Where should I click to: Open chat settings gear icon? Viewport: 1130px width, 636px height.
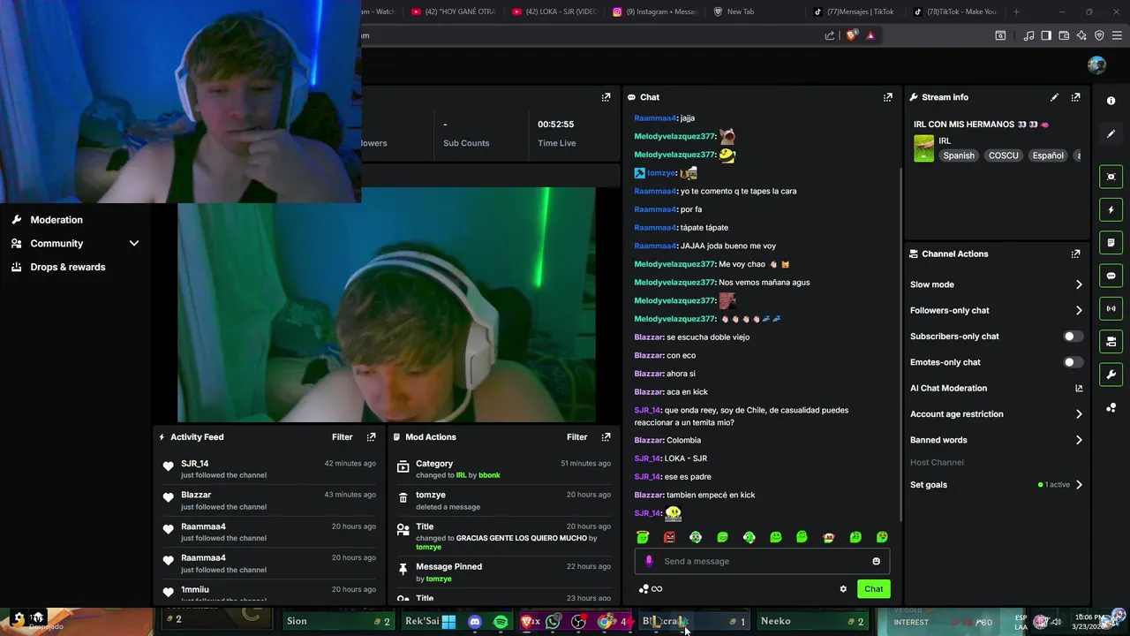[843, 589]
